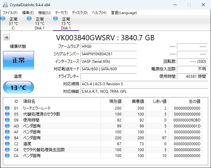Click the rotation rate field ---- (SSD)
The image size is (211, 168).
click(192, 62)
